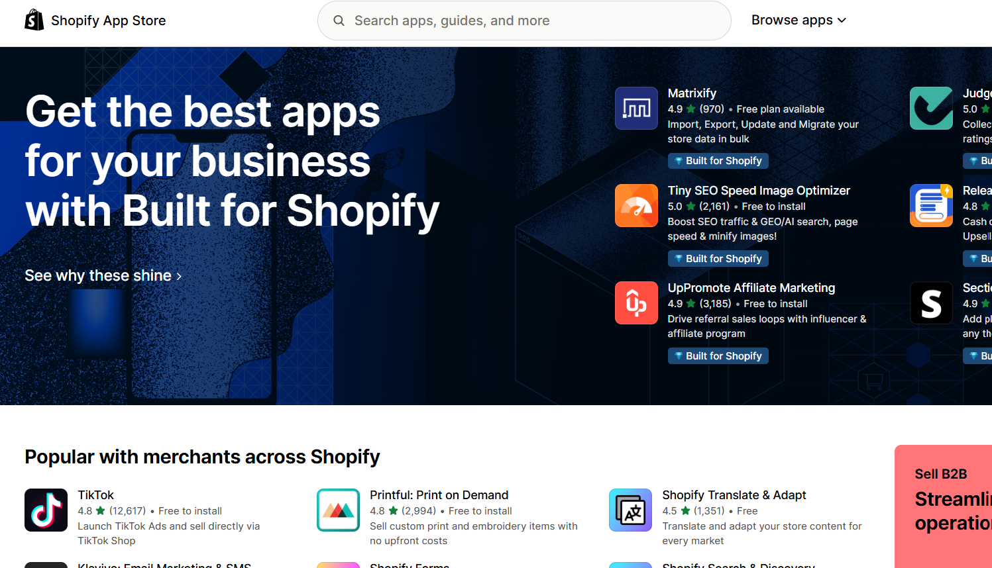Viewport: 992px width, 568px height.
Task: Click the UpPromote Affiliate Marketing icon
Action: point(636,303)
